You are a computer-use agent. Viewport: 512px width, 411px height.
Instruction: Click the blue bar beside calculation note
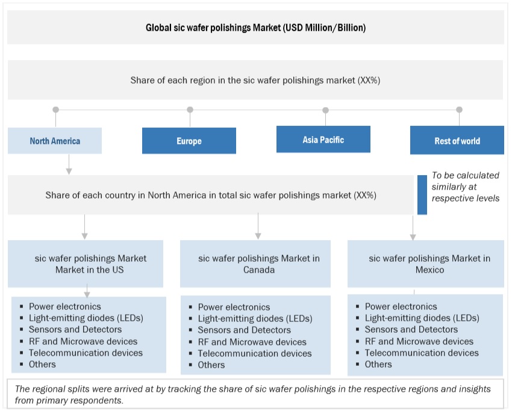pos(422,194)
